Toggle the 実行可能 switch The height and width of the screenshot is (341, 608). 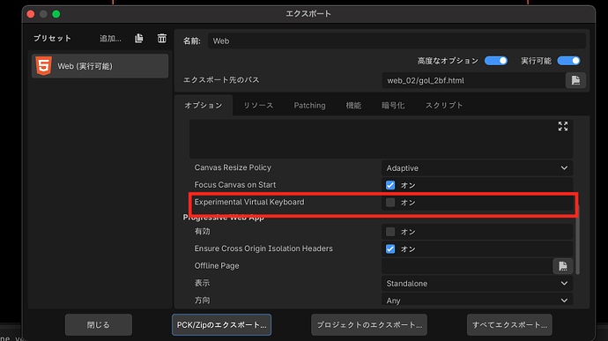coord(568,61)
